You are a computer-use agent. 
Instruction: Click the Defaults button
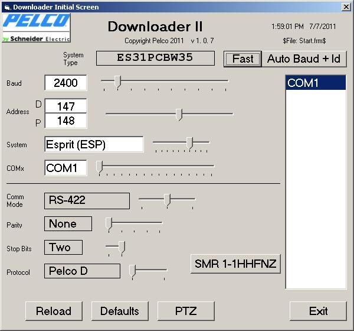pyautogui.click(x=120, y=311)
